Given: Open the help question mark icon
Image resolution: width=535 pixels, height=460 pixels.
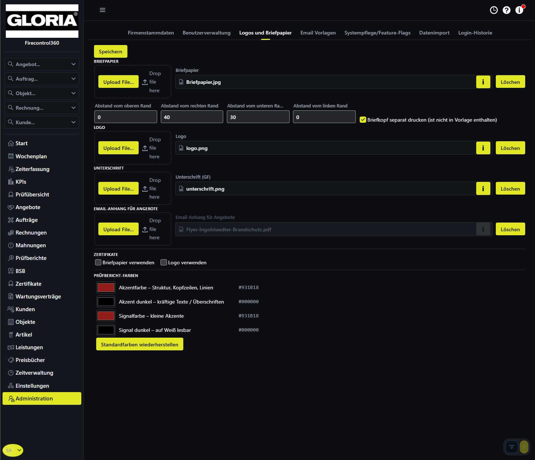Looking at the screenshot, I should (x=506, y=10).
